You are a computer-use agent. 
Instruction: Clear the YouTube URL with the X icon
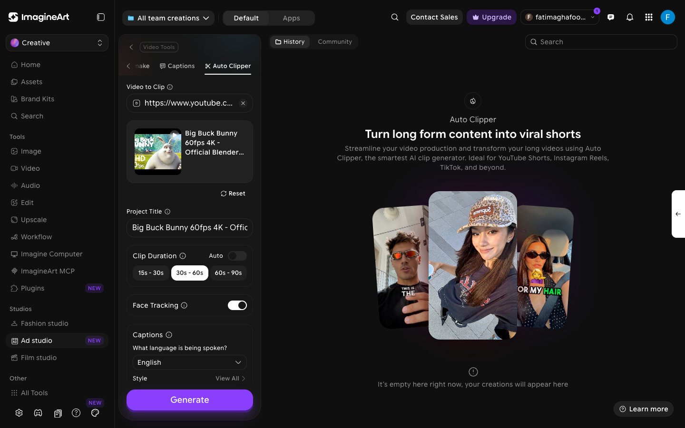243,103
